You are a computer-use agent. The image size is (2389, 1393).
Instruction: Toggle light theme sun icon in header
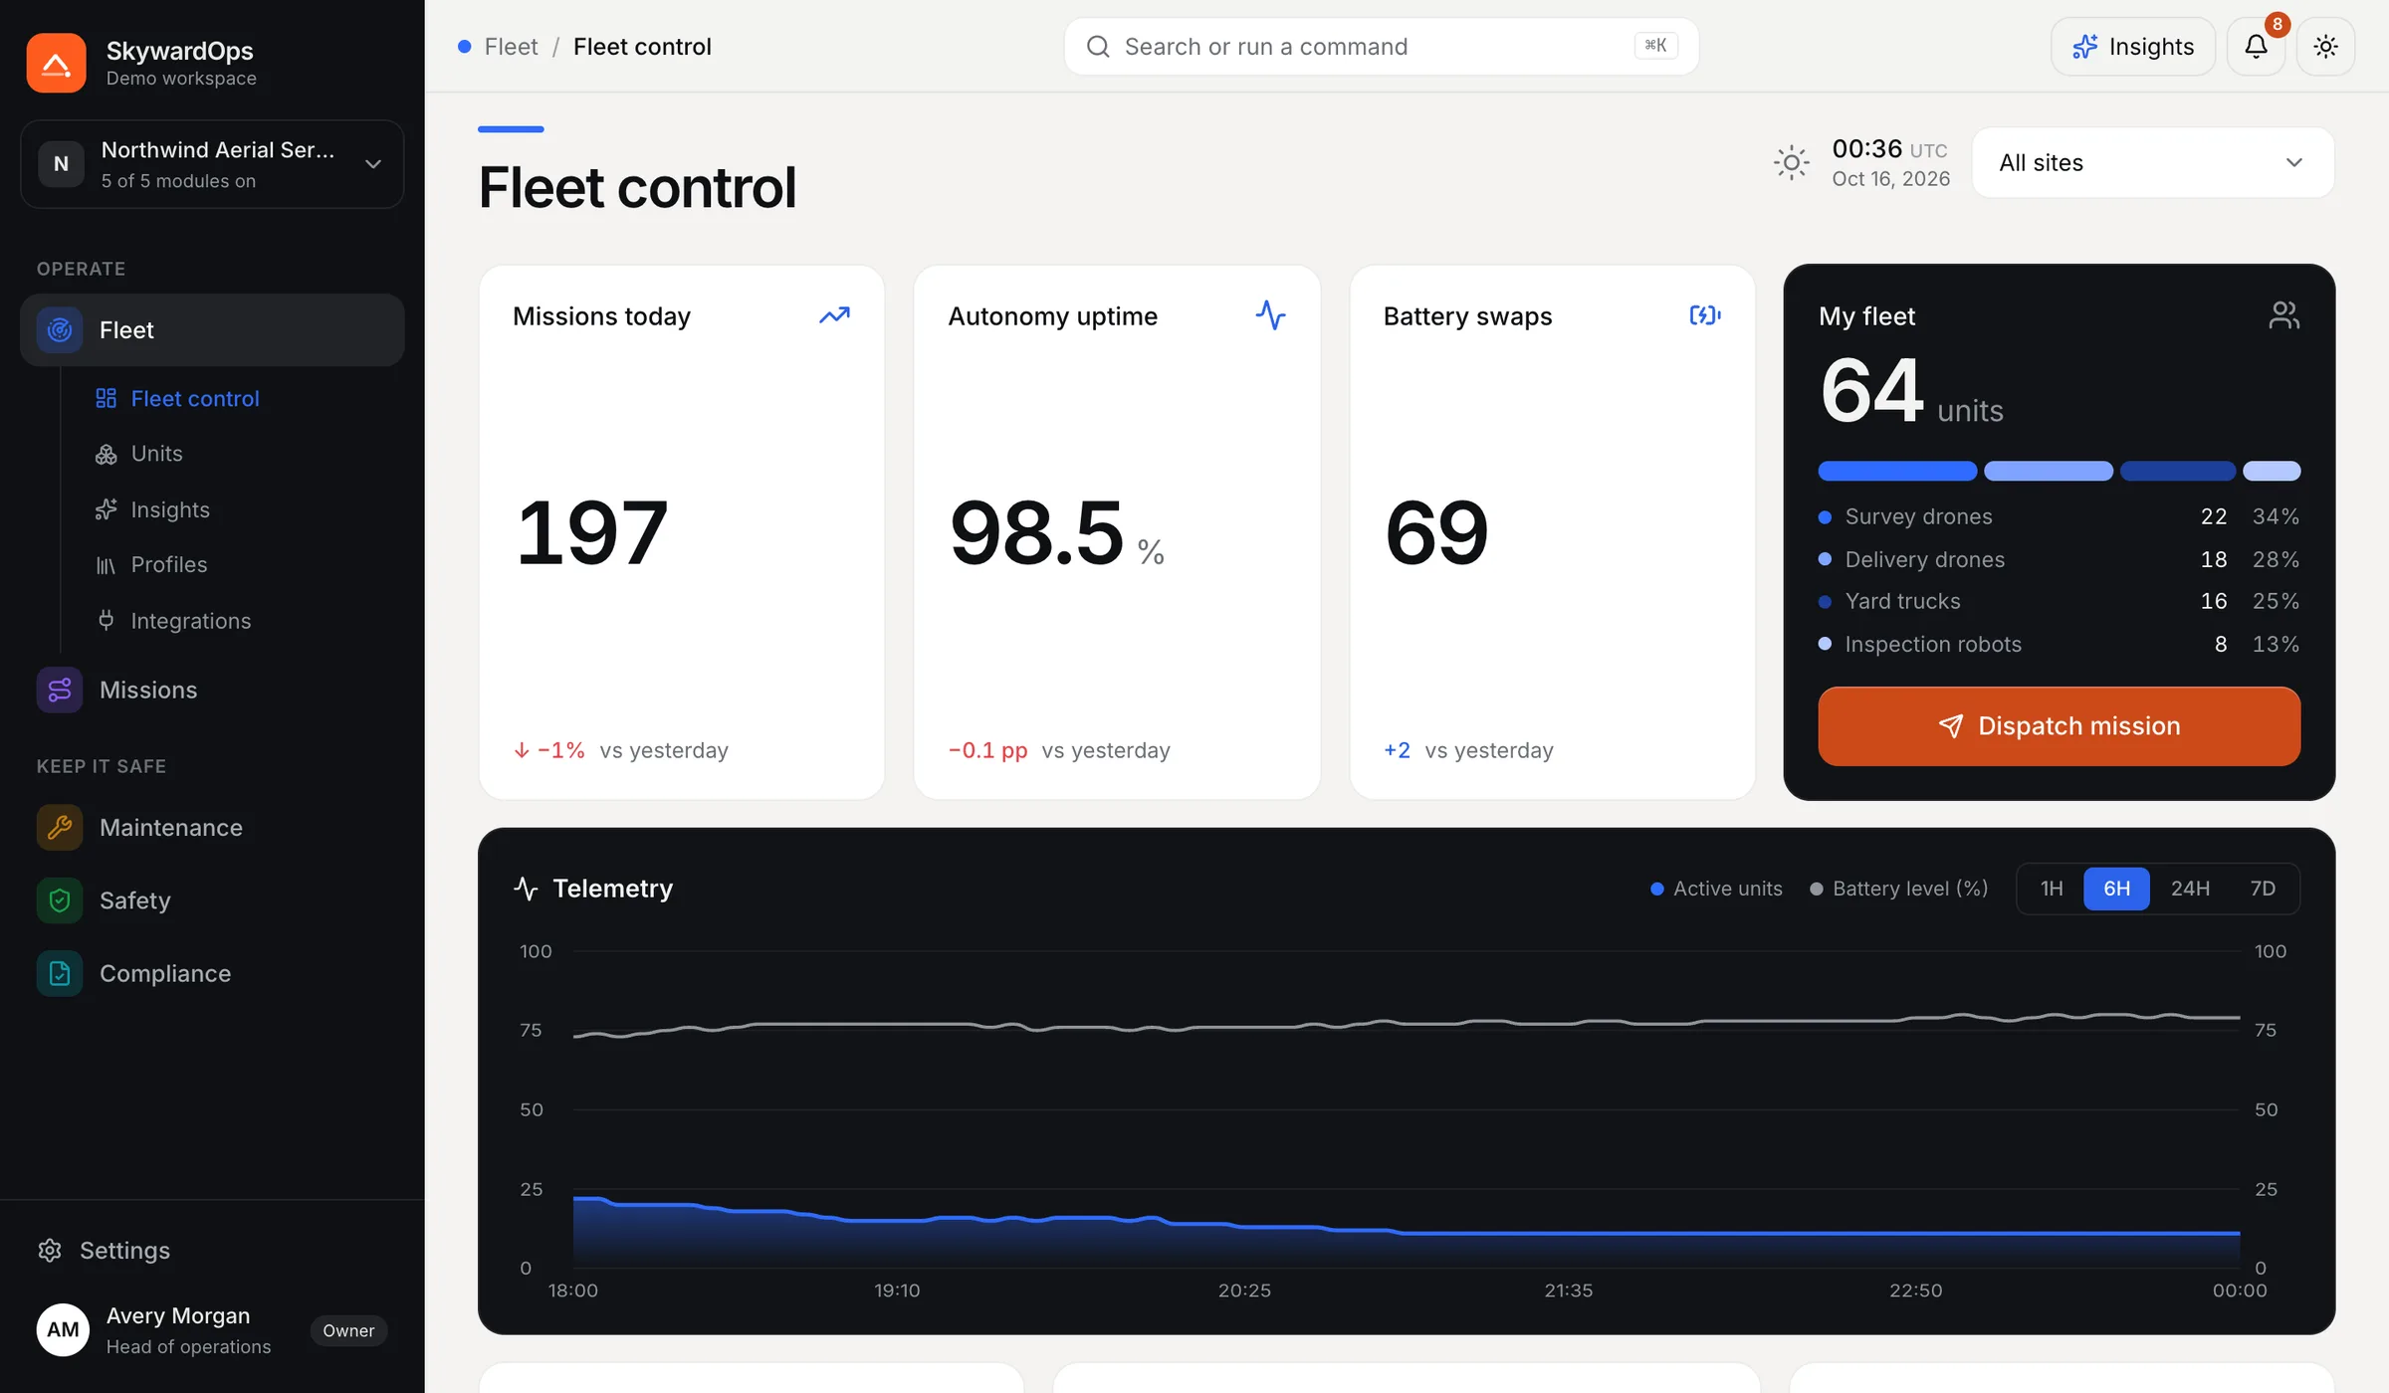click(x=2325, y=46)
